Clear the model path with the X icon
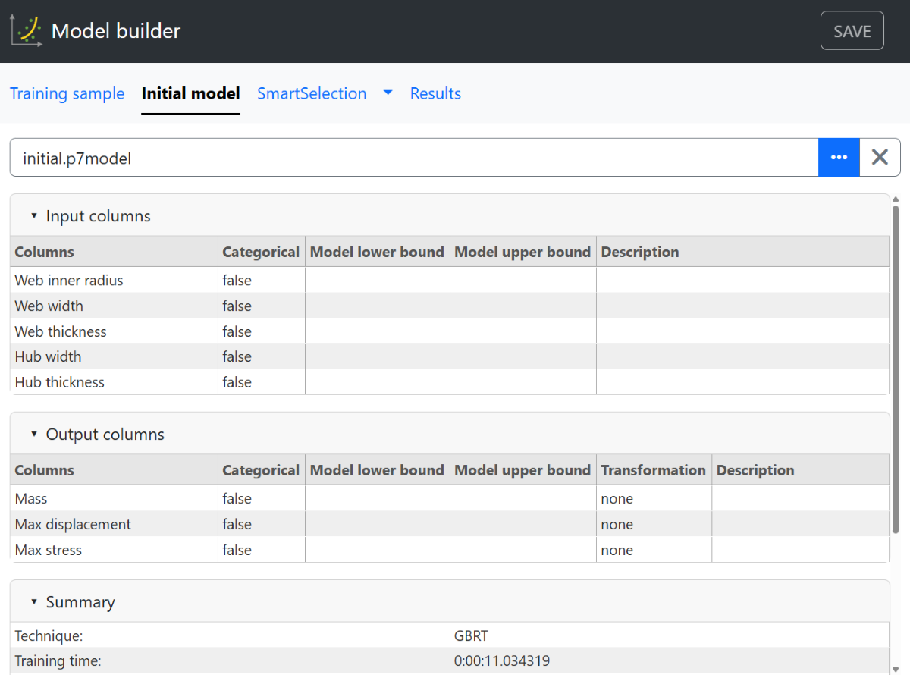 pos(880,157)
